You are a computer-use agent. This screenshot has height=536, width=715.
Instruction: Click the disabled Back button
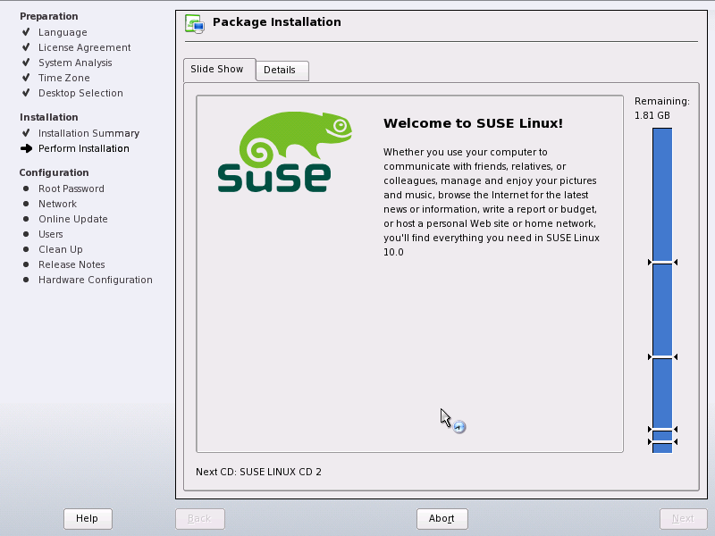click(199, 519)
